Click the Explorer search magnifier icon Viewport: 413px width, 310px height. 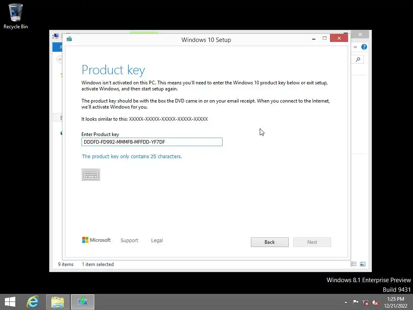358,60
